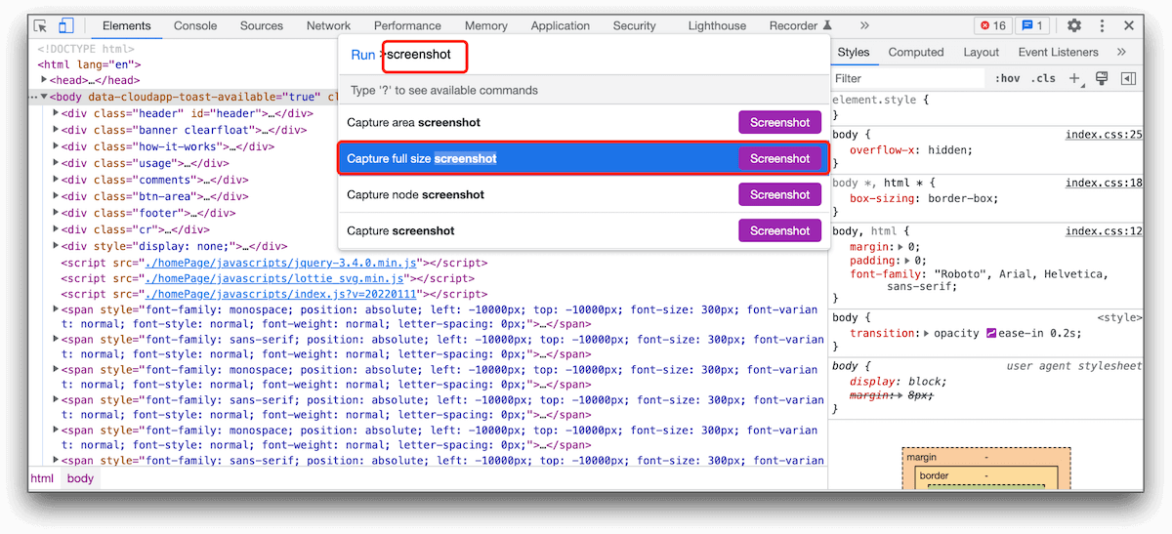Select the html breadcrumb item
The image size is (1172, 534).
(42, 478)
